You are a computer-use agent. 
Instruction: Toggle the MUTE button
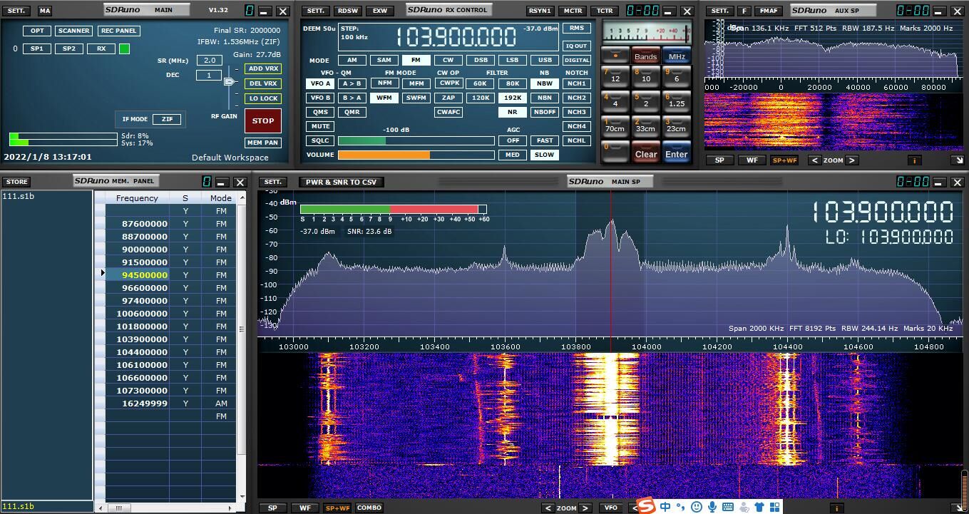coord(320,126)
